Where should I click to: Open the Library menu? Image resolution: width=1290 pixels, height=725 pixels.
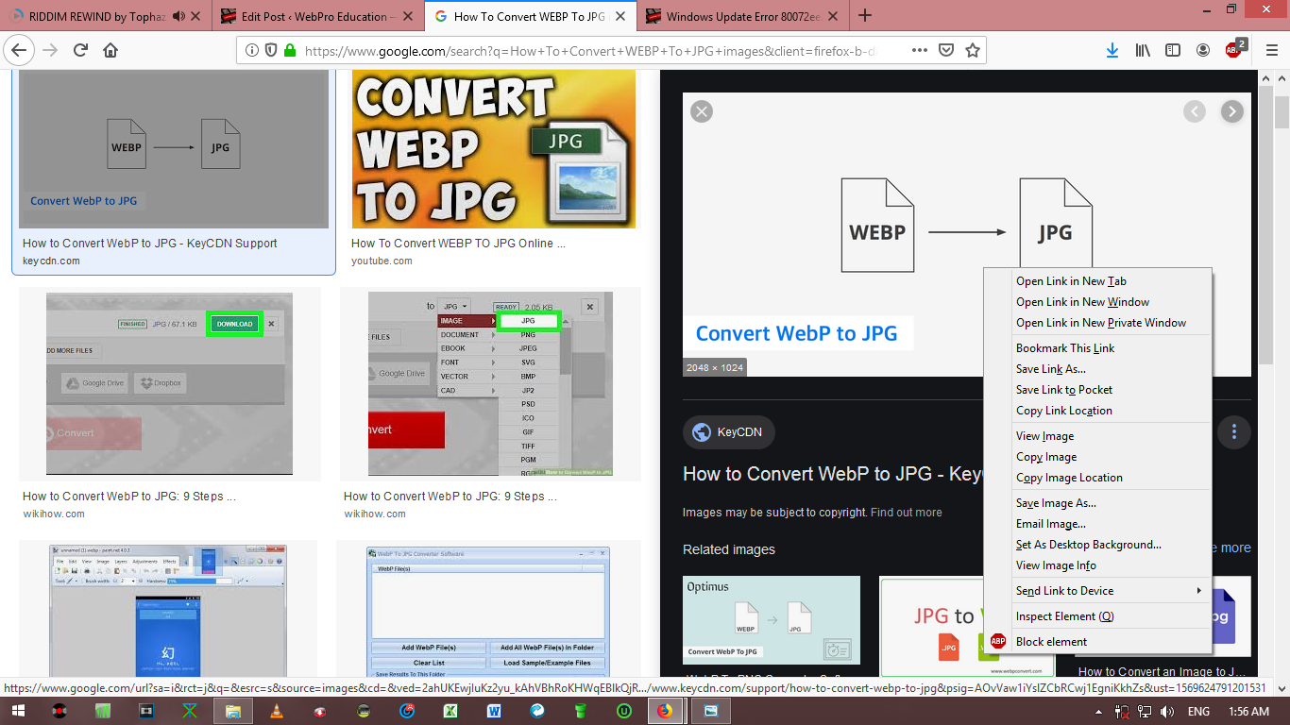[x=1143, y=50]
